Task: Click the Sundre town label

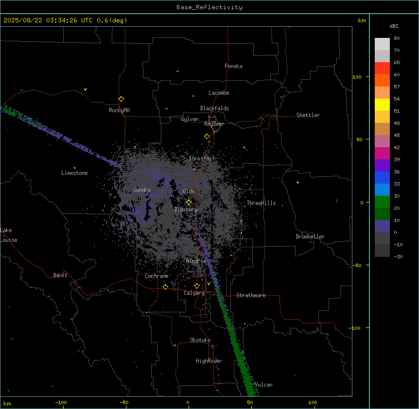Action: 142,190
